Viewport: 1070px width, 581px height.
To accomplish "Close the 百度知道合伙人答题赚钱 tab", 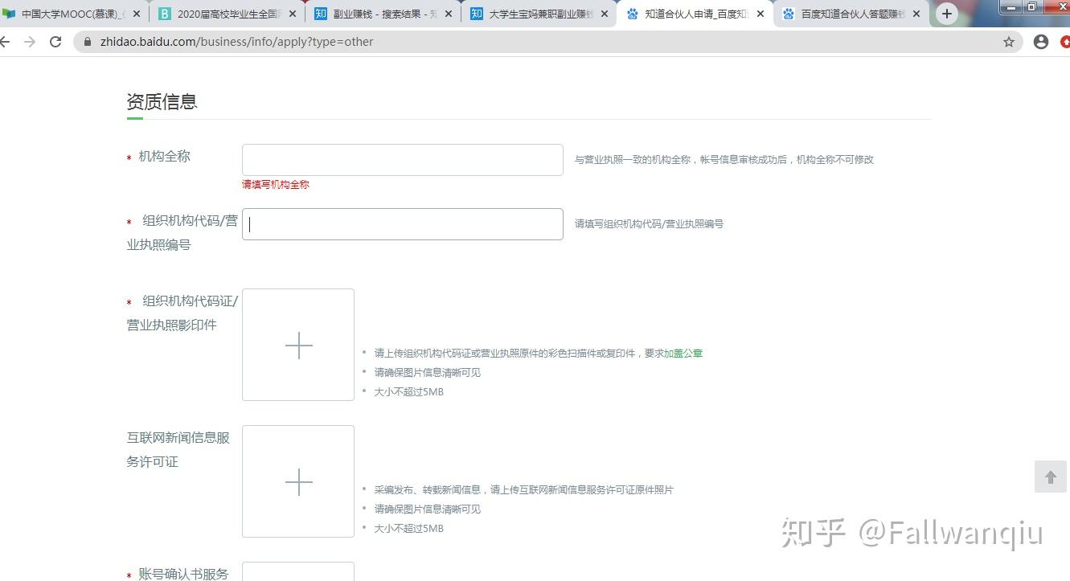I will point(916,14).
